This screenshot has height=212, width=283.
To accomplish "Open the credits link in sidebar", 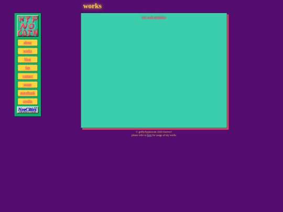I will coord(28,102).
